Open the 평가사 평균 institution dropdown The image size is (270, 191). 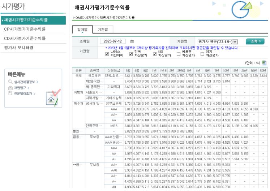click(218, 42)
